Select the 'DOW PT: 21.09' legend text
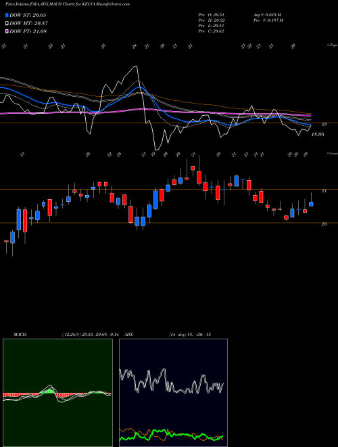Screen dimensions: 338x447 [x=28, y=31]
